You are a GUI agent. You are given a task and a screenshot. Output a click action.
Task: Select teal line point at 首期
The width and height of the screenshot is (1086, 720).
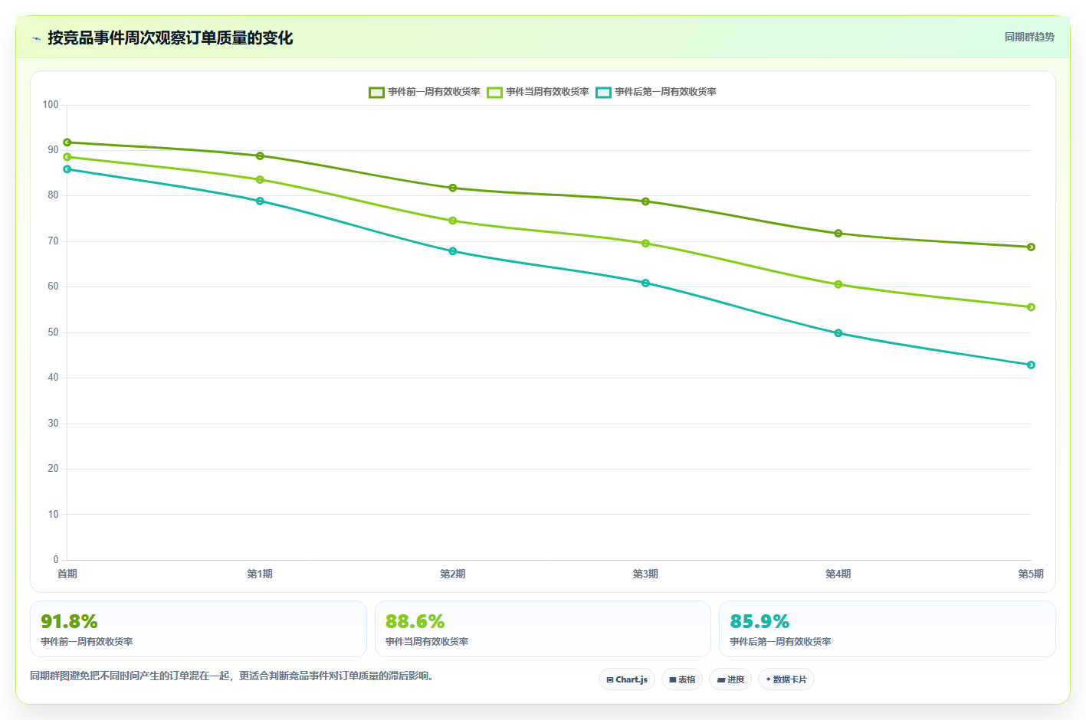coord(67,169)
